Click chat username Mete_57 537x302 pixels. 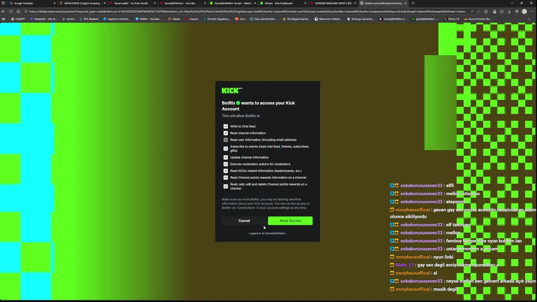404,265
